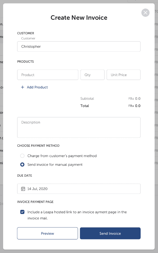Dismiss the dialog via the gray X icon
The height and width of the screenshot is (253, 158).
pos(145,13)
